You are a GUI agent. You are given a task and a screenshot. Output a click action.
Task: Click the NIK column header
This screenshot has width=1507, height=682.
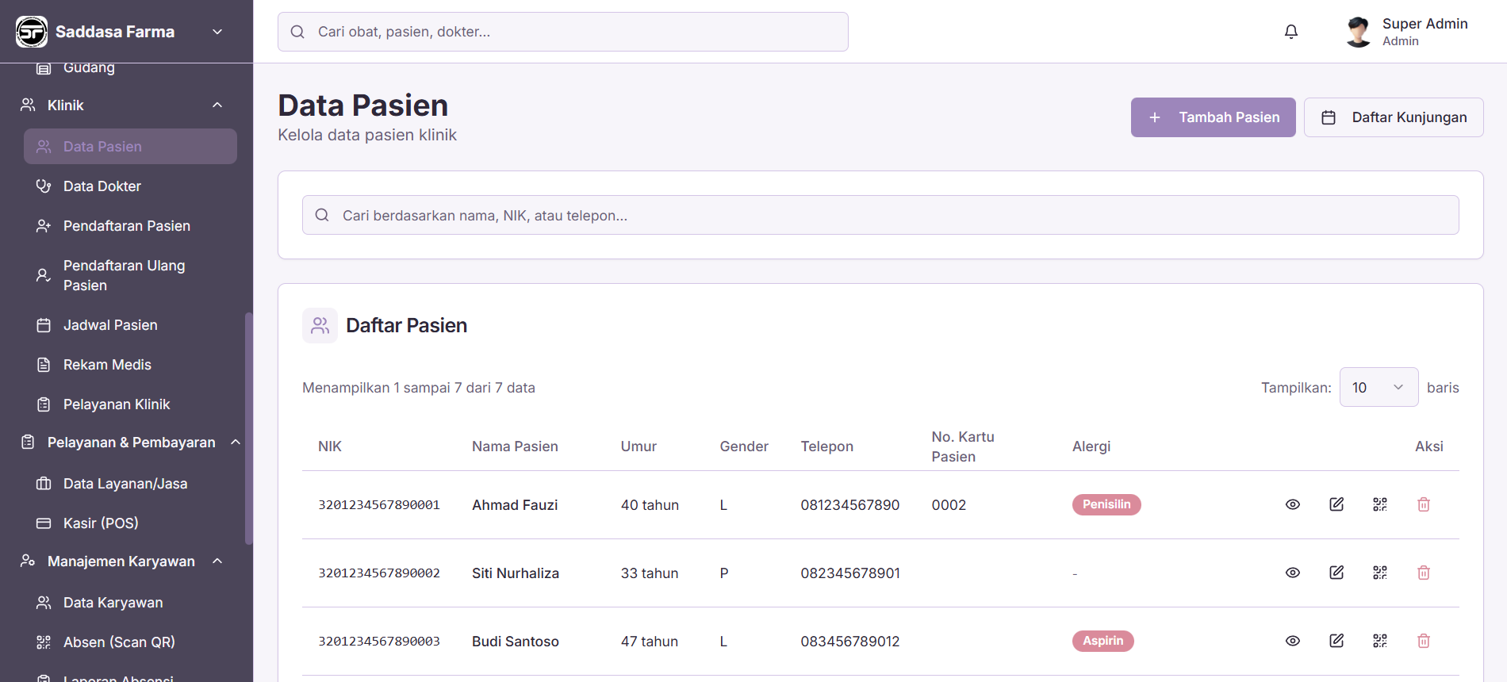pos(330,446)
